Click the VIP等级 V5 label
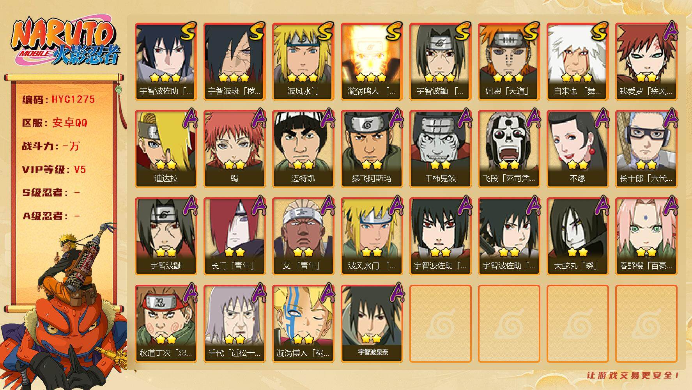The width and height of the screenshot is (692, 390). pos(54,170)
